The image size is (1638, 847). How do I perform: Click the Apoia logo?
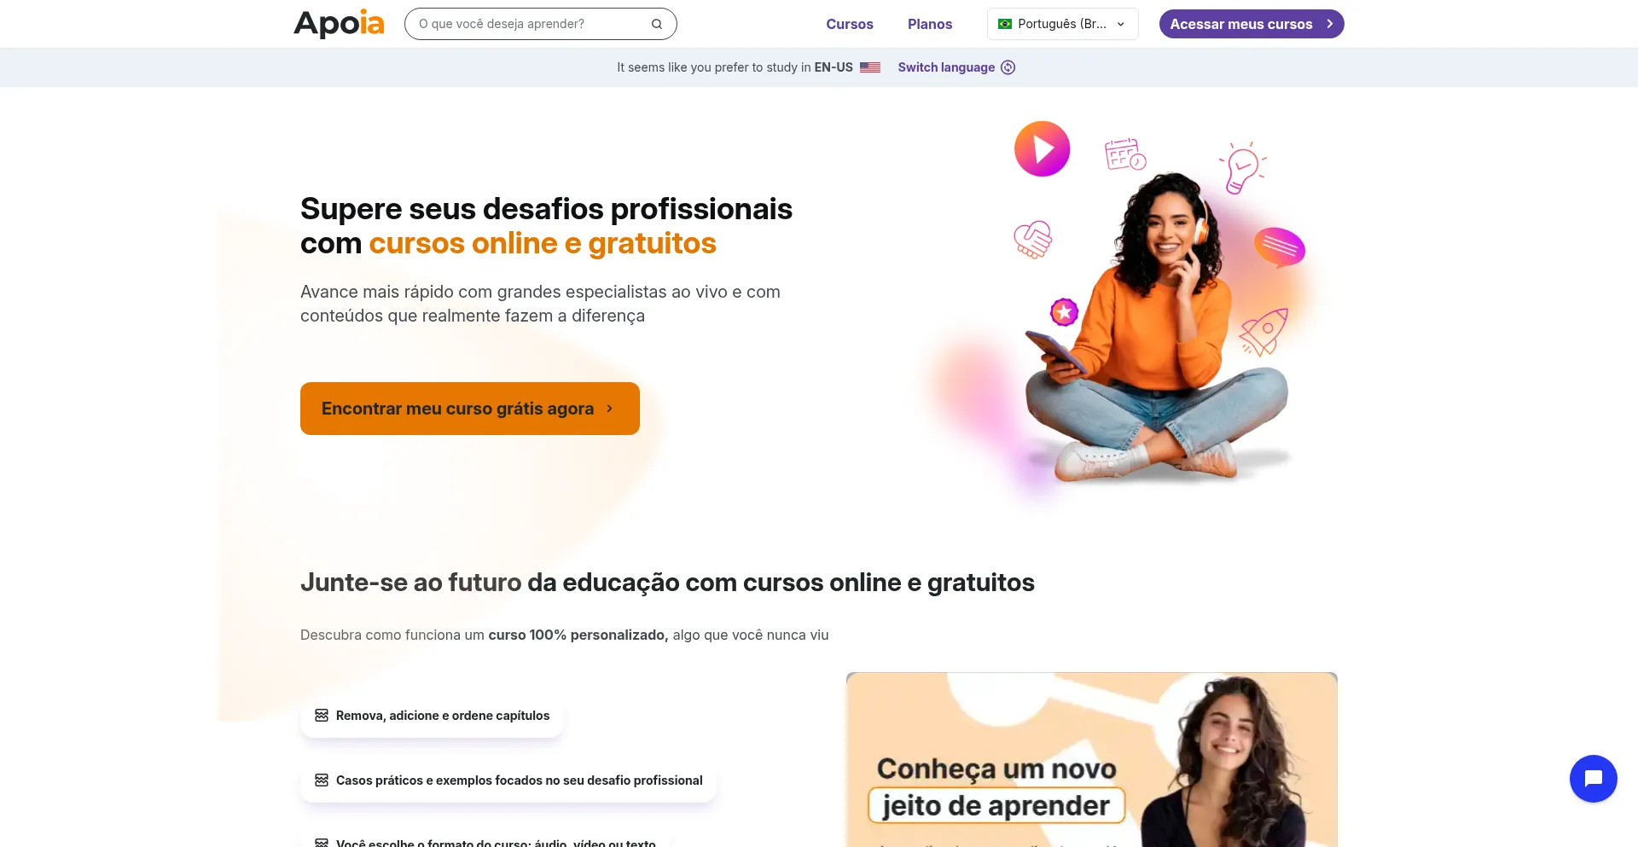(x=339, y=24)
